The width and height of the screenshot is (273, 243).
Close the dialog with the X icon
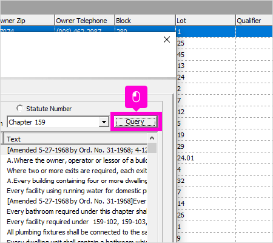(167, 39)
